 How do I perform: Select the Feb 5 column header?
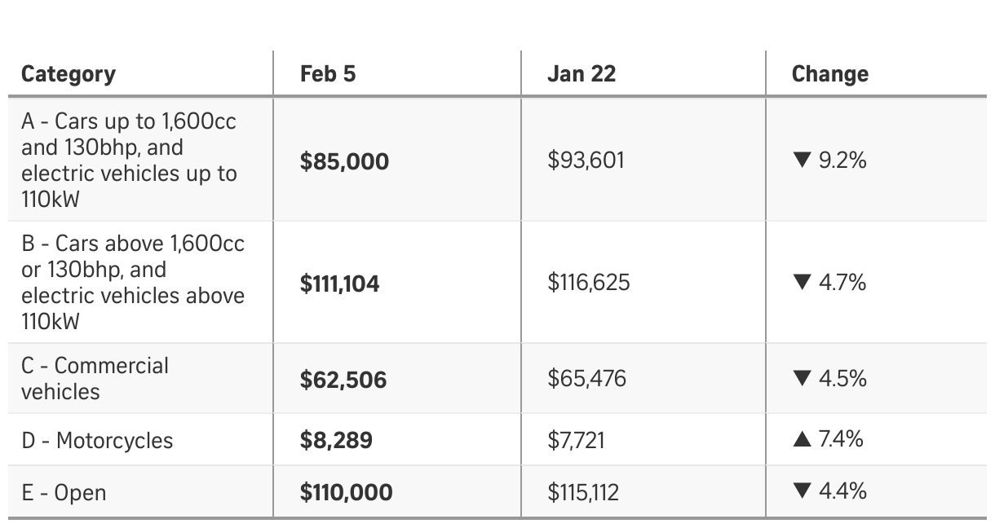point(328,74)
